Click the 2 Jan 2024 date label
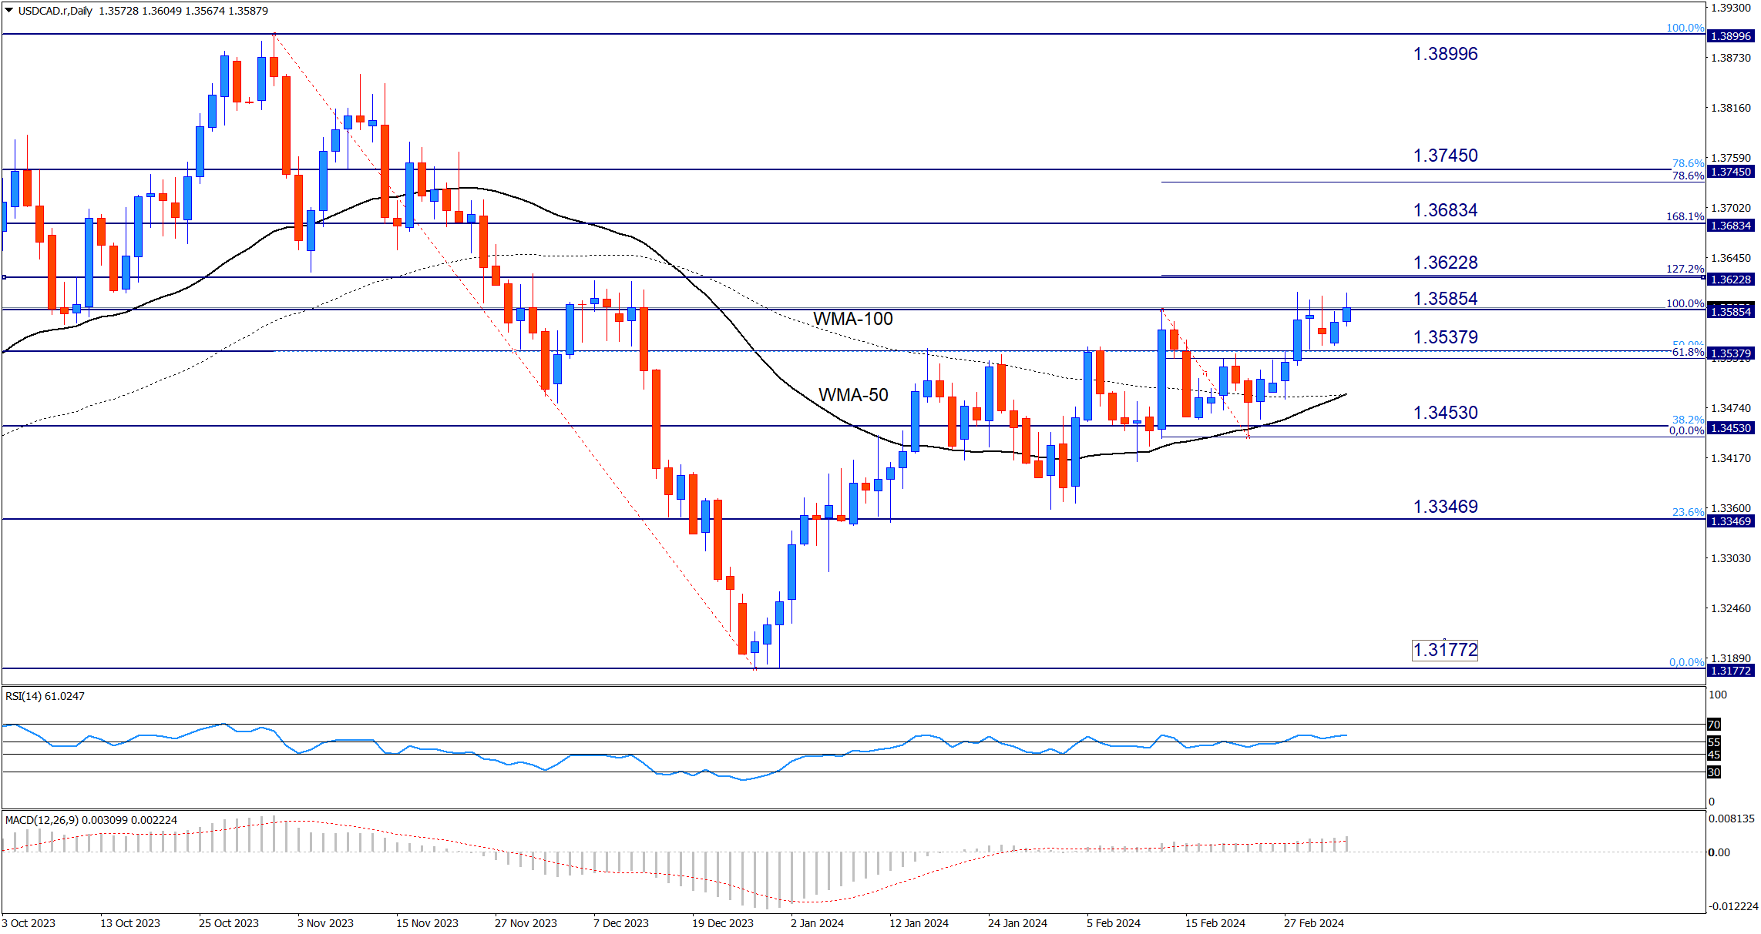The height and width of the screenshot is (934, 1761). pyautogui.click(x=817, y=923)
